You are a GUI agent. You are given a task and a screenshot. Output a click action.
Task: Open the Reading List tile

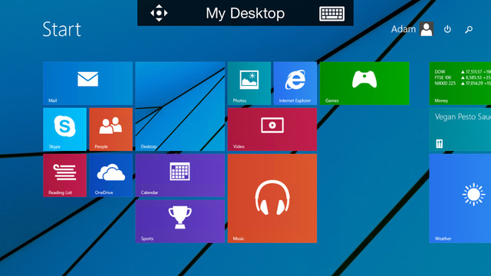(x=64, y=176)
